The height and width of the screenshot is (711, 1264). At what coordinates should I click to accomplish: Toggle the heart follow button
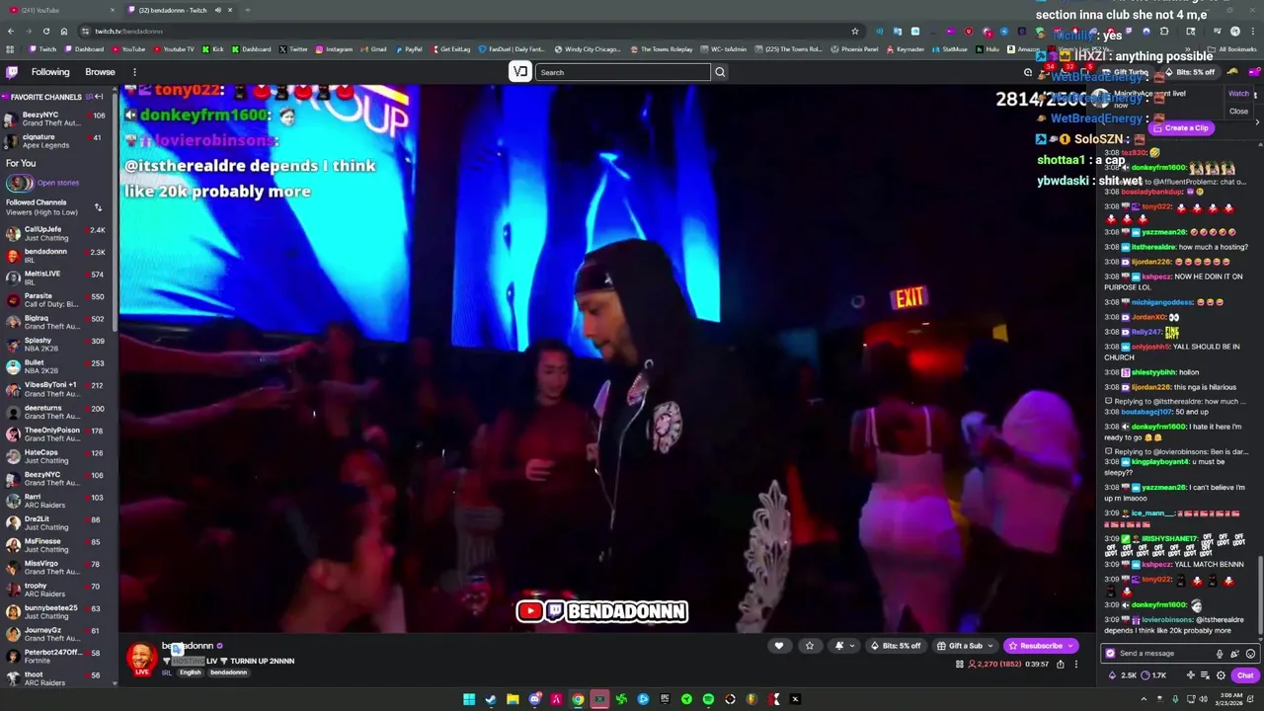pos(779,646)
